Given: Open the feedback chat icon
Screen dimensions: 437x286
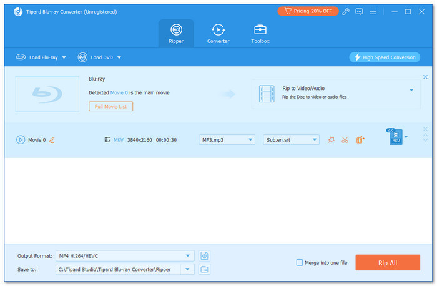Looking at the screenshot, I should 359,11.
